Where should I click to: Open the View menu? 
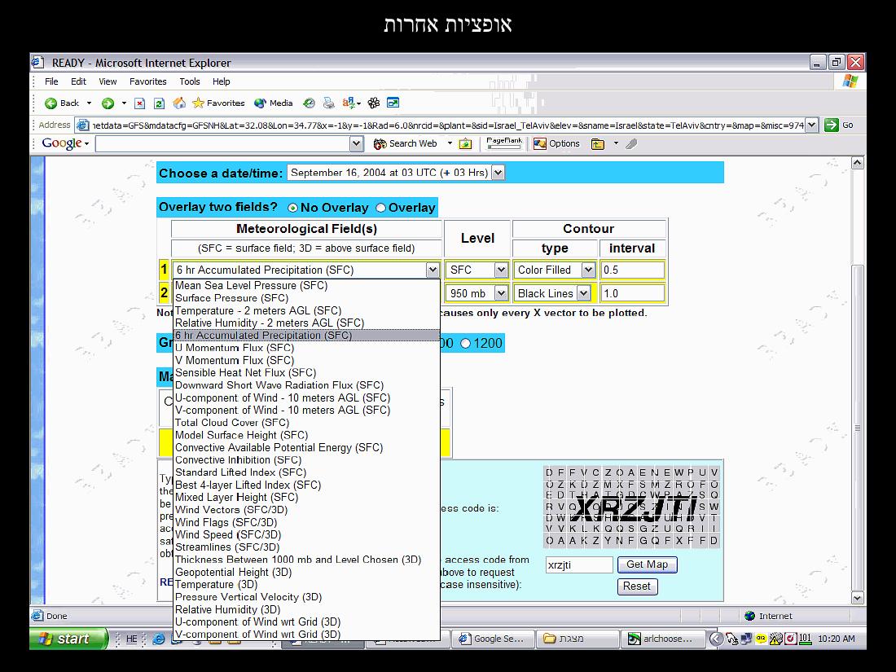pos(108,81)
